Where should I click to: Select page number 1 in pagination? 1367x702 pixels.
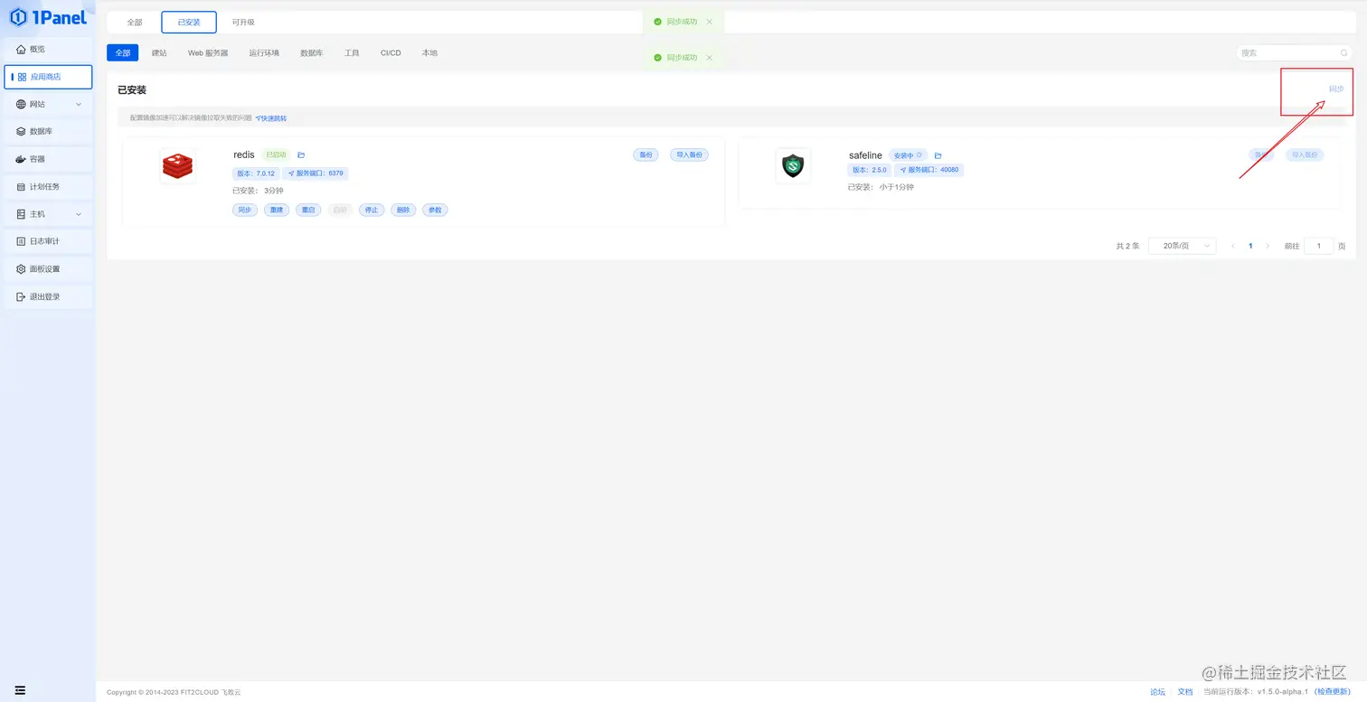[x=1250, y=246]
